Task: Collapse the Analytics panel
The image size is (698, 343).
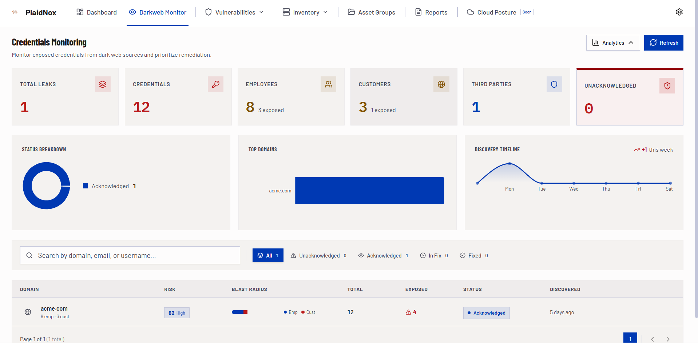Action: 613,43
